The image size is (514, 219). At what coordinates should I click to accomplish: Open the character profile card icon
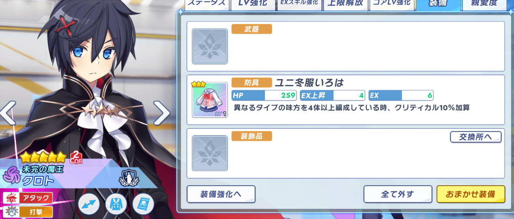tap(143, 204)
